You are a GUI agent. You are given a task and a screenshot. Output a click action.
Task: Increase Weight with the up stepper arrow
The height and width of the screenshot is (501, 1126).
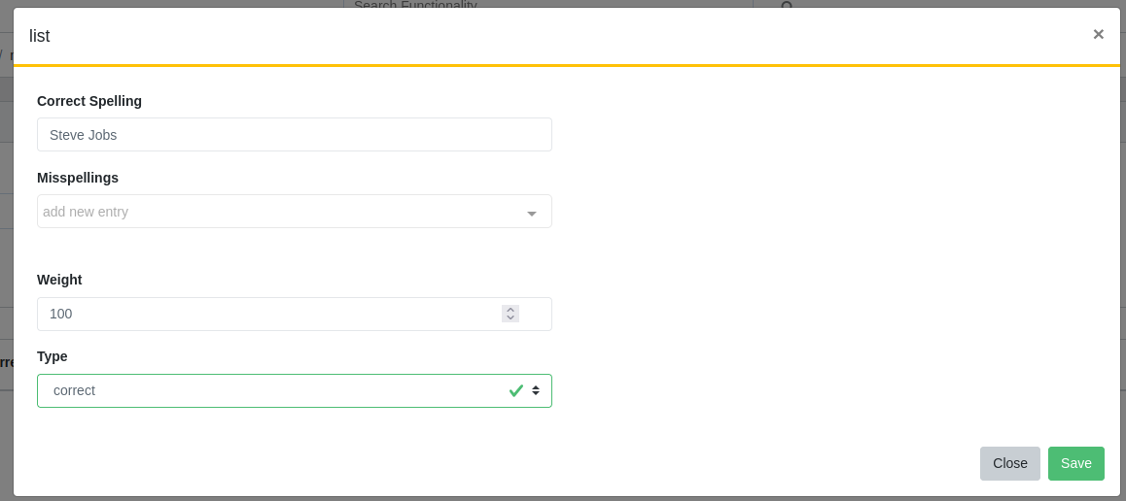510,310
